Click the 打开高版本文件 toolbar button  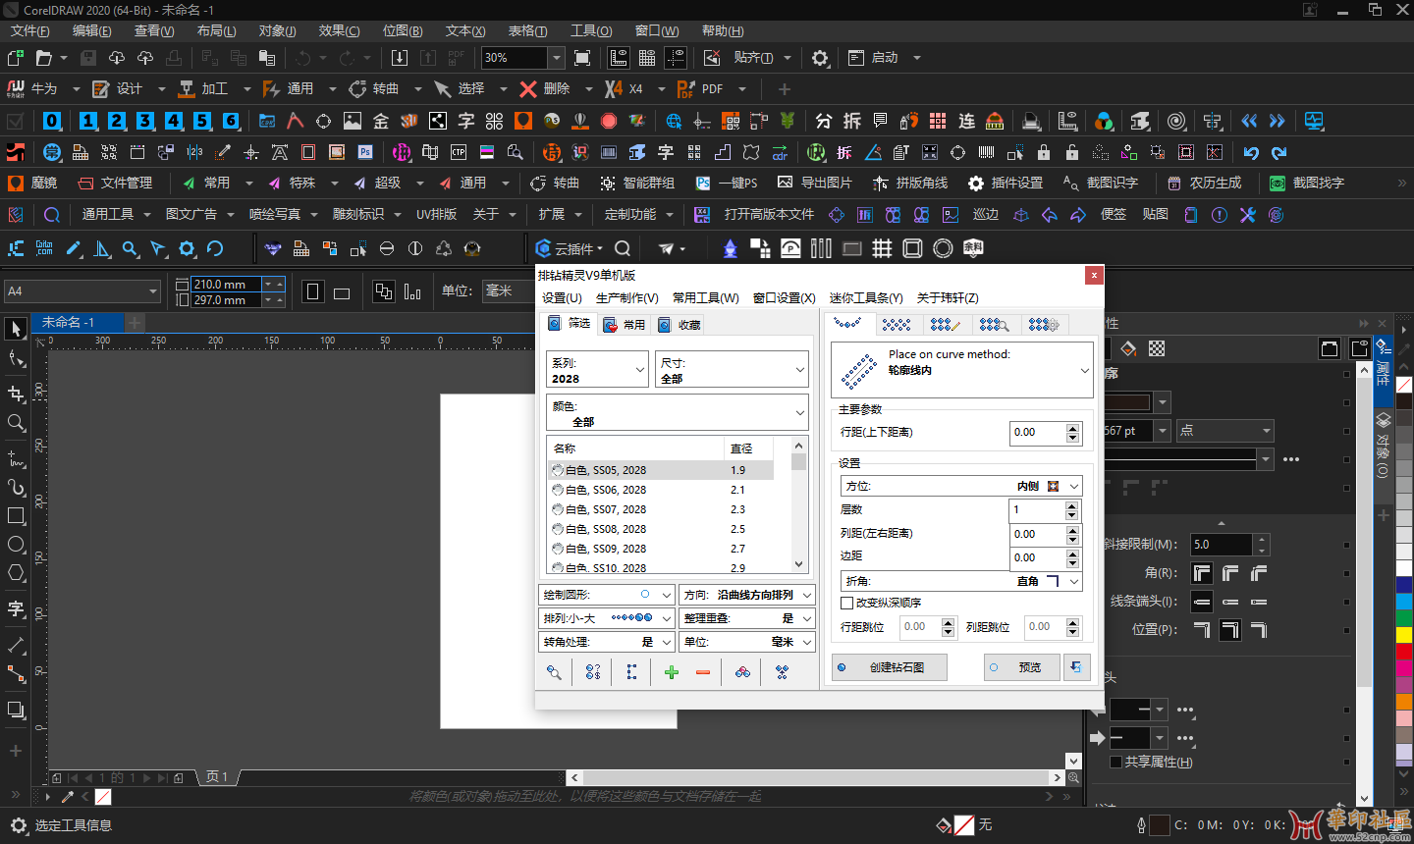(x=754, y=215)
